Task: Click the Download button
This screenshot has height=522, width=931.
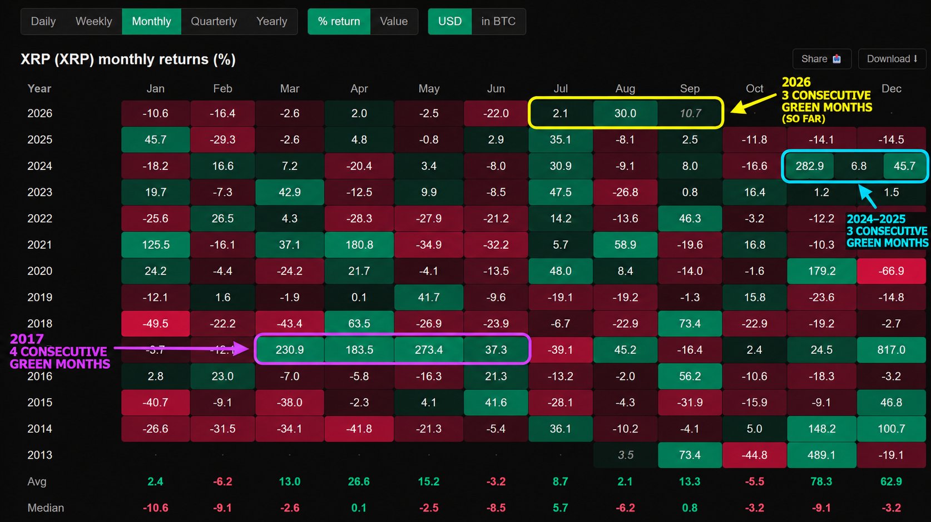Action: (892, 59)
